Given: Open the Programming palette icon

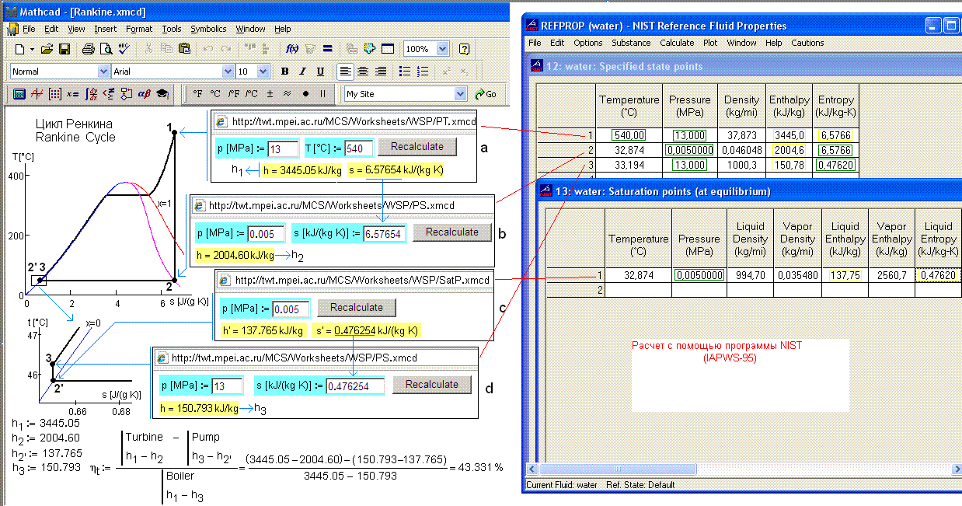Looking at the screenshot, I should click(x=126, y=94).
